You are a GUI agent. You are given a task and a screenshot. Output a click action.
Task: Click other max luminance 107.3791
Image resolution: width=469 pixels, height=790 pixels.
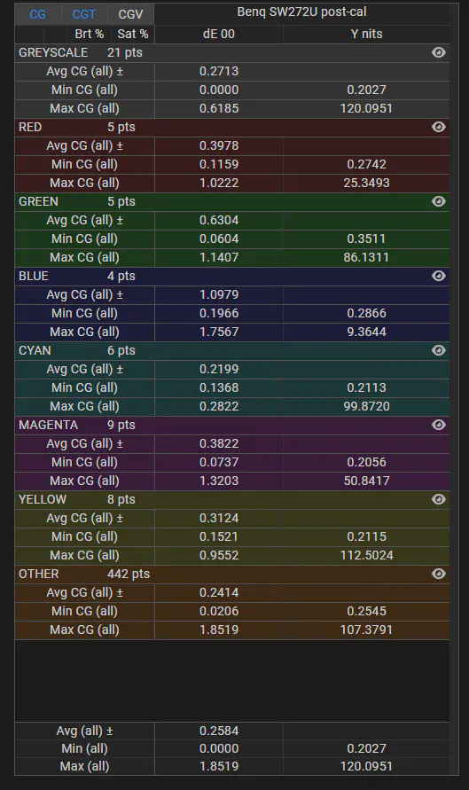pyautogui.click(x=366, y=630)
